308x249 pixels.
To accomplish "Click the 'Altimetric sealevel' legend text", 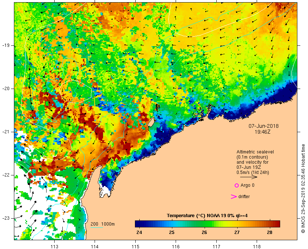I will pyautogui.click(x=255, y=152).
